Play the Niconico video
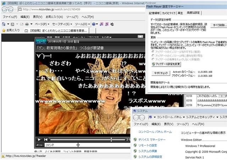Image resolution: width=227 pixels, height=160 pixels. point(39,139)
